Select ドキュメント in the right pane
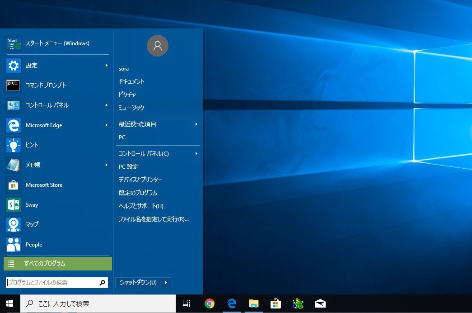Image resolution: width=472 pixels, height=313 pixels. [131, 82]
